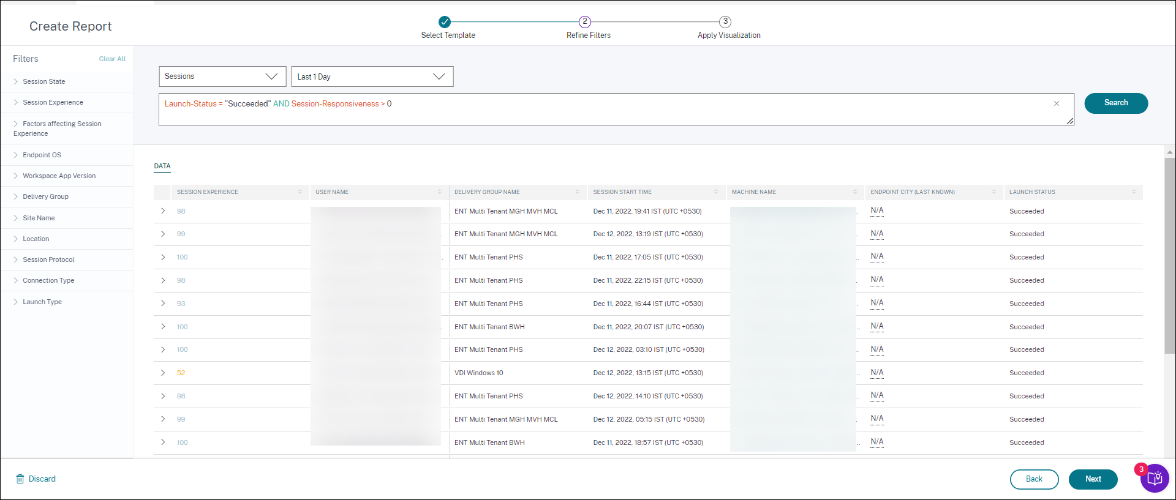Click the Clear All filters link
The width and height of the screenshot is (1176, 500).
click(112, 59)
